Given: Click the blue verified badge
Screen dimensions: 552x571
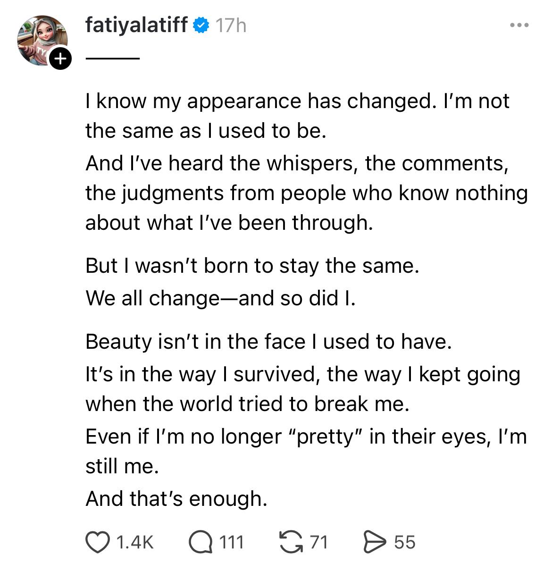Looking at the screenshot, I should [x=201, y=25].
